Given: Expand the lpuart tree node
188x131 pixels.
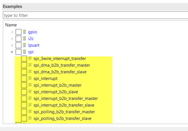Looking at the screenshot, I should 12,45.
